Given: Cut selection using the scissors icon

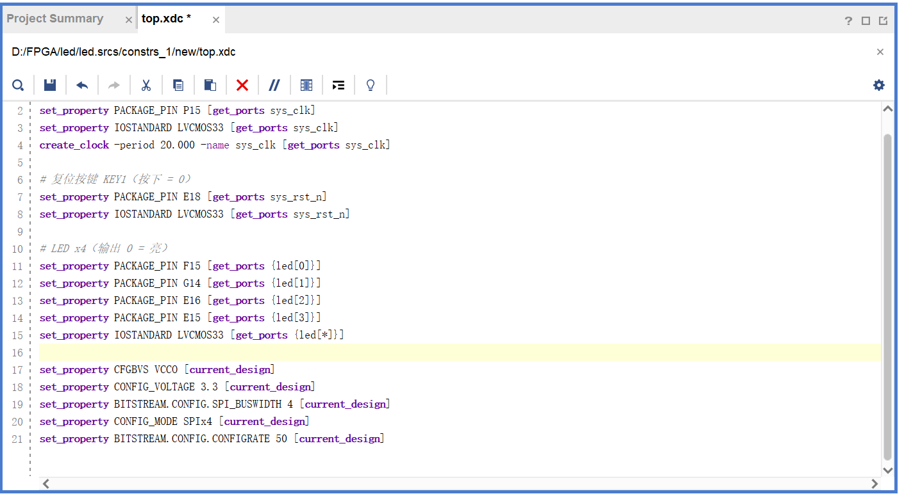Looking at the screenshot, I should point(146,85).
